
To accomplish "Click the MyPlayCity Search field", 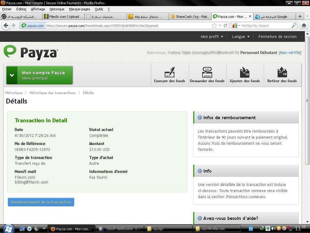I will (x=266, y=25).
